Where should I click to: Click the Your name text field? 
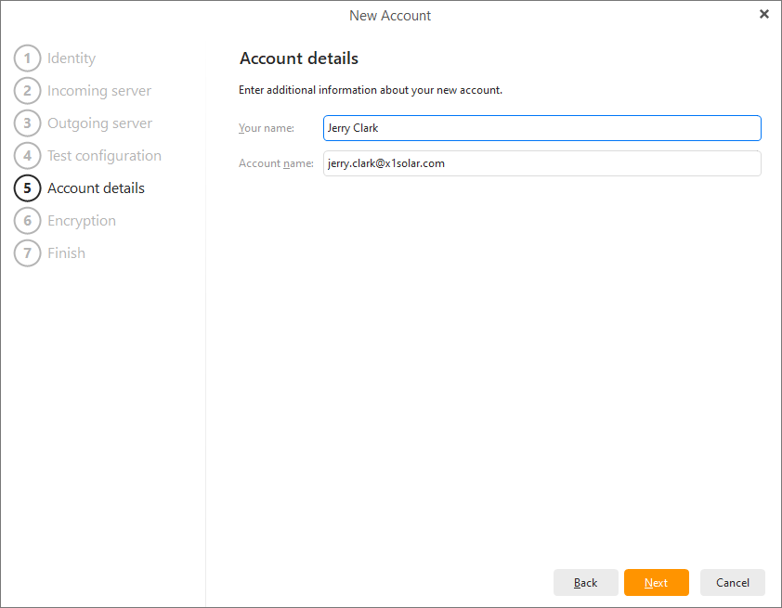coord(541,128)
